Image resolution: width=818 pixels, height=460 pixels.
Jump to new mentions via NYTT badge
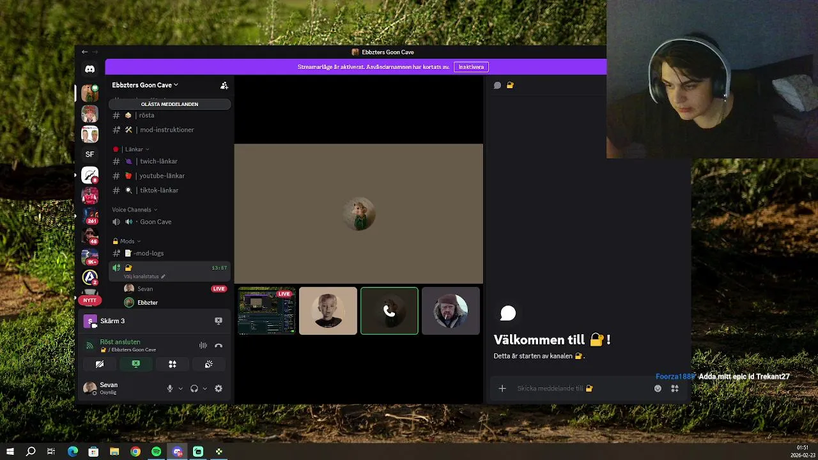pyautogui.click(x=89, y=300)
